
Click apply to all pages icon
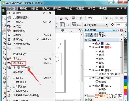coord(74,25)
